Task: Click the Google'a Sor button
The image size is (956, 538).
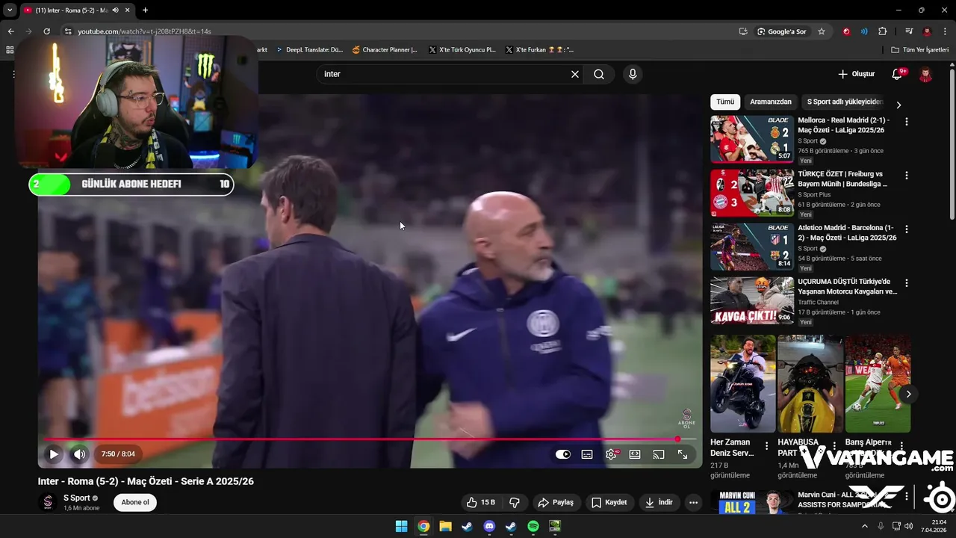Action: coord(781,31)
